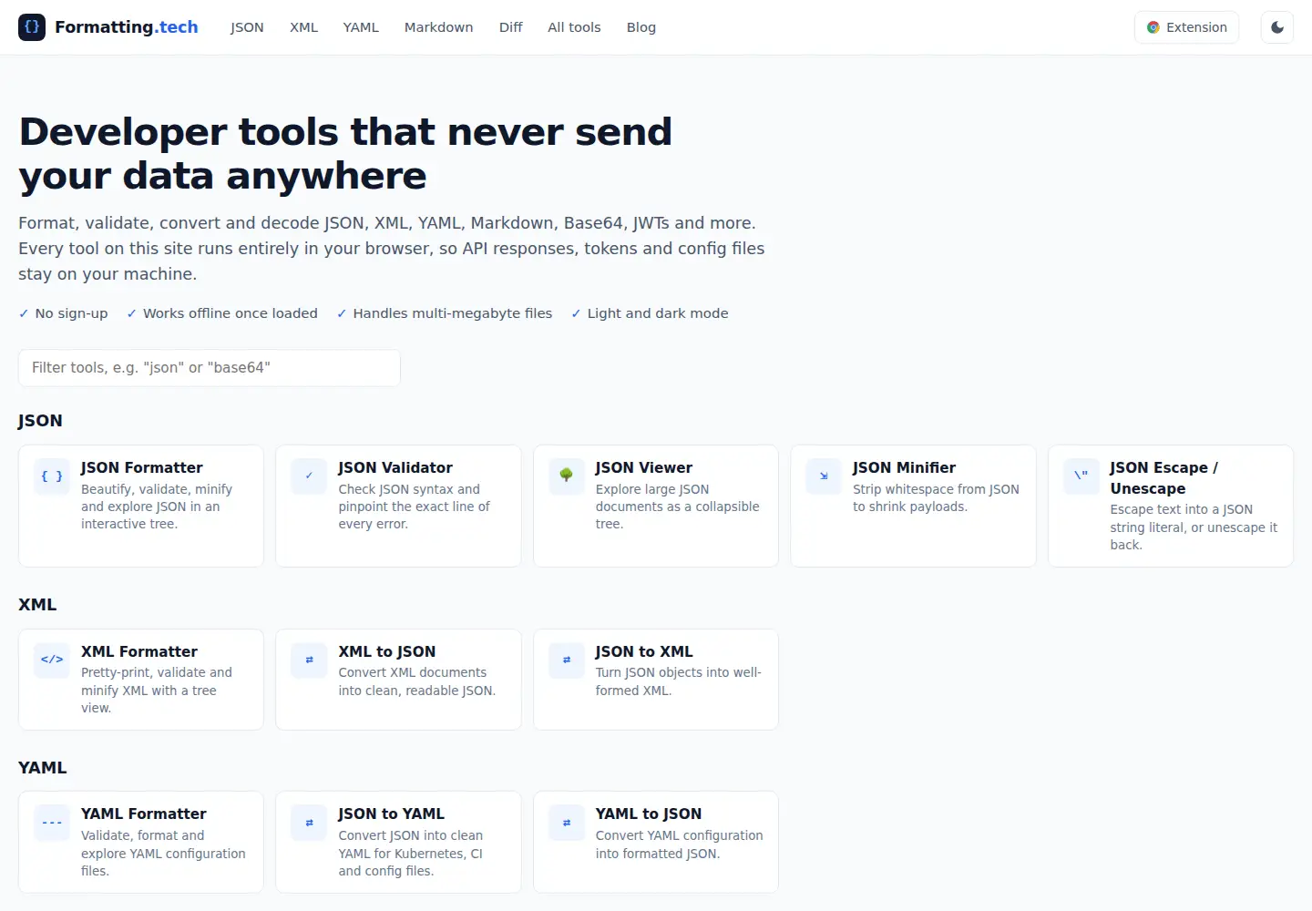Open the YAML navigation item
This screenshot has width=1312, height=911.
[x=361, y=27]
